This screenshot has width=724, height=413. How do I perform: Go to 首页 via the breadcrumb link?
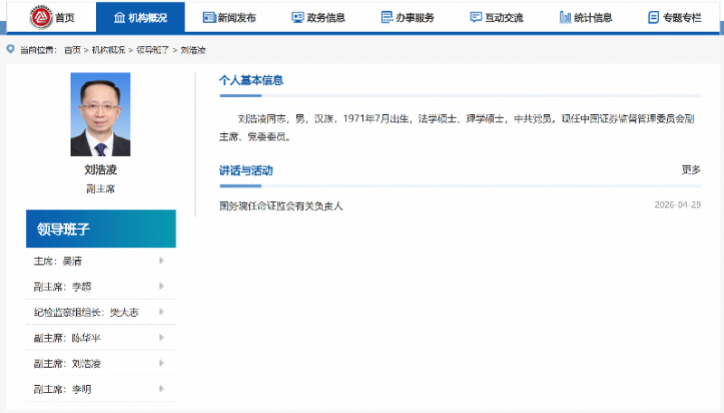[x=72, y=50]
